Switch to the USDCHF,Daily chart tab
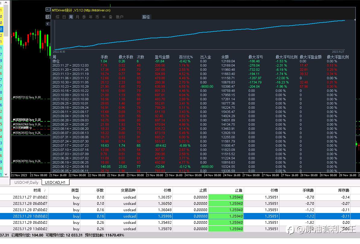This screenshot has width=360, height=244. [x=26, y=182]
